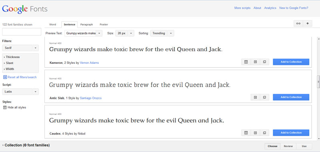This screenshot has height=152, width=320.
Task: Click the scrollbar up arrow
Action: click(318, 39)
